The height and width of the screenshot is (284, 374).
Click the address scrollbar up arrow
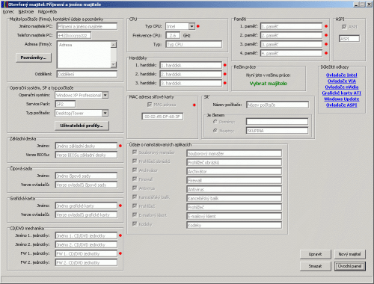[114, 45]
